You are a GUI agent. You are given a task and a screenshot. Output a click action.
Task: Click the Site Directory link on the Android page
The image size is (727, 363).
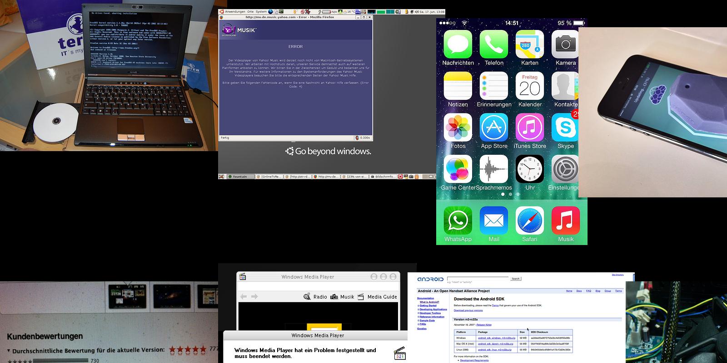click(617, 275)
